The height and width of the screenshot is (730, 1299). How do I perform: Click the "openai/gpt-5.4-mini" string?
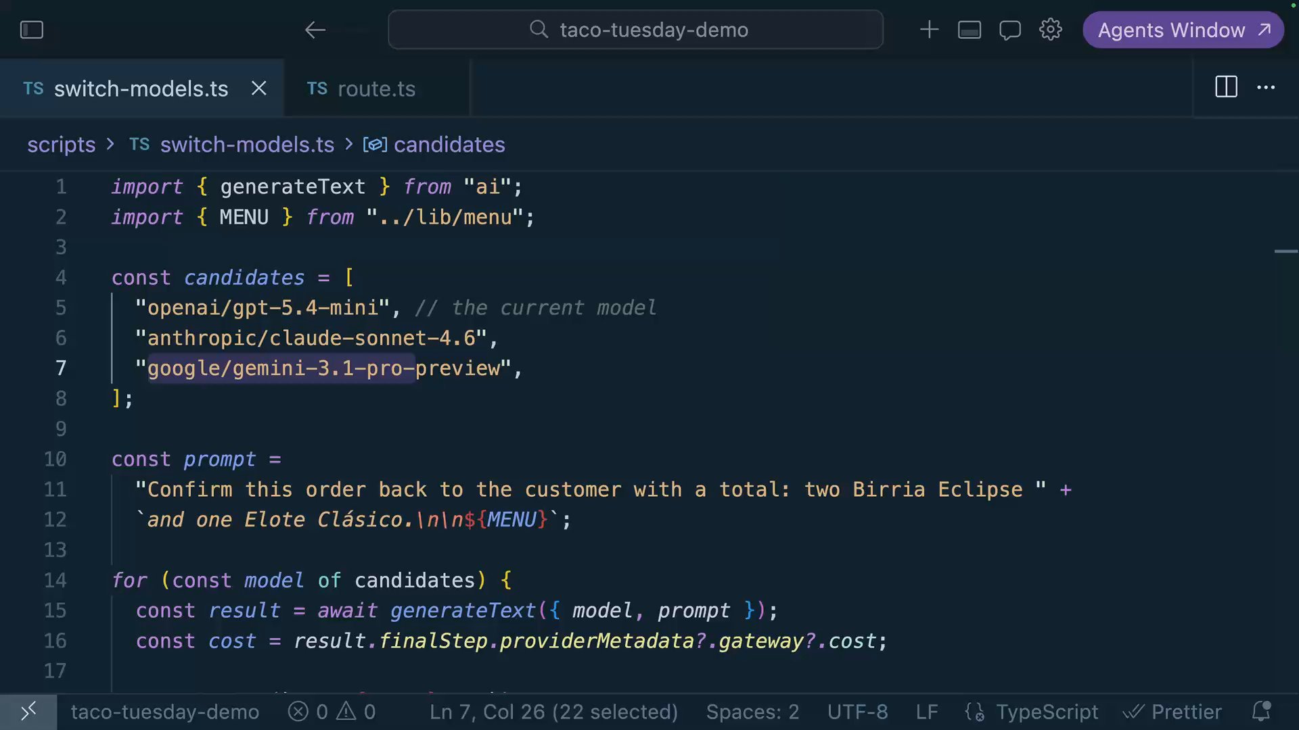[263, 308]
